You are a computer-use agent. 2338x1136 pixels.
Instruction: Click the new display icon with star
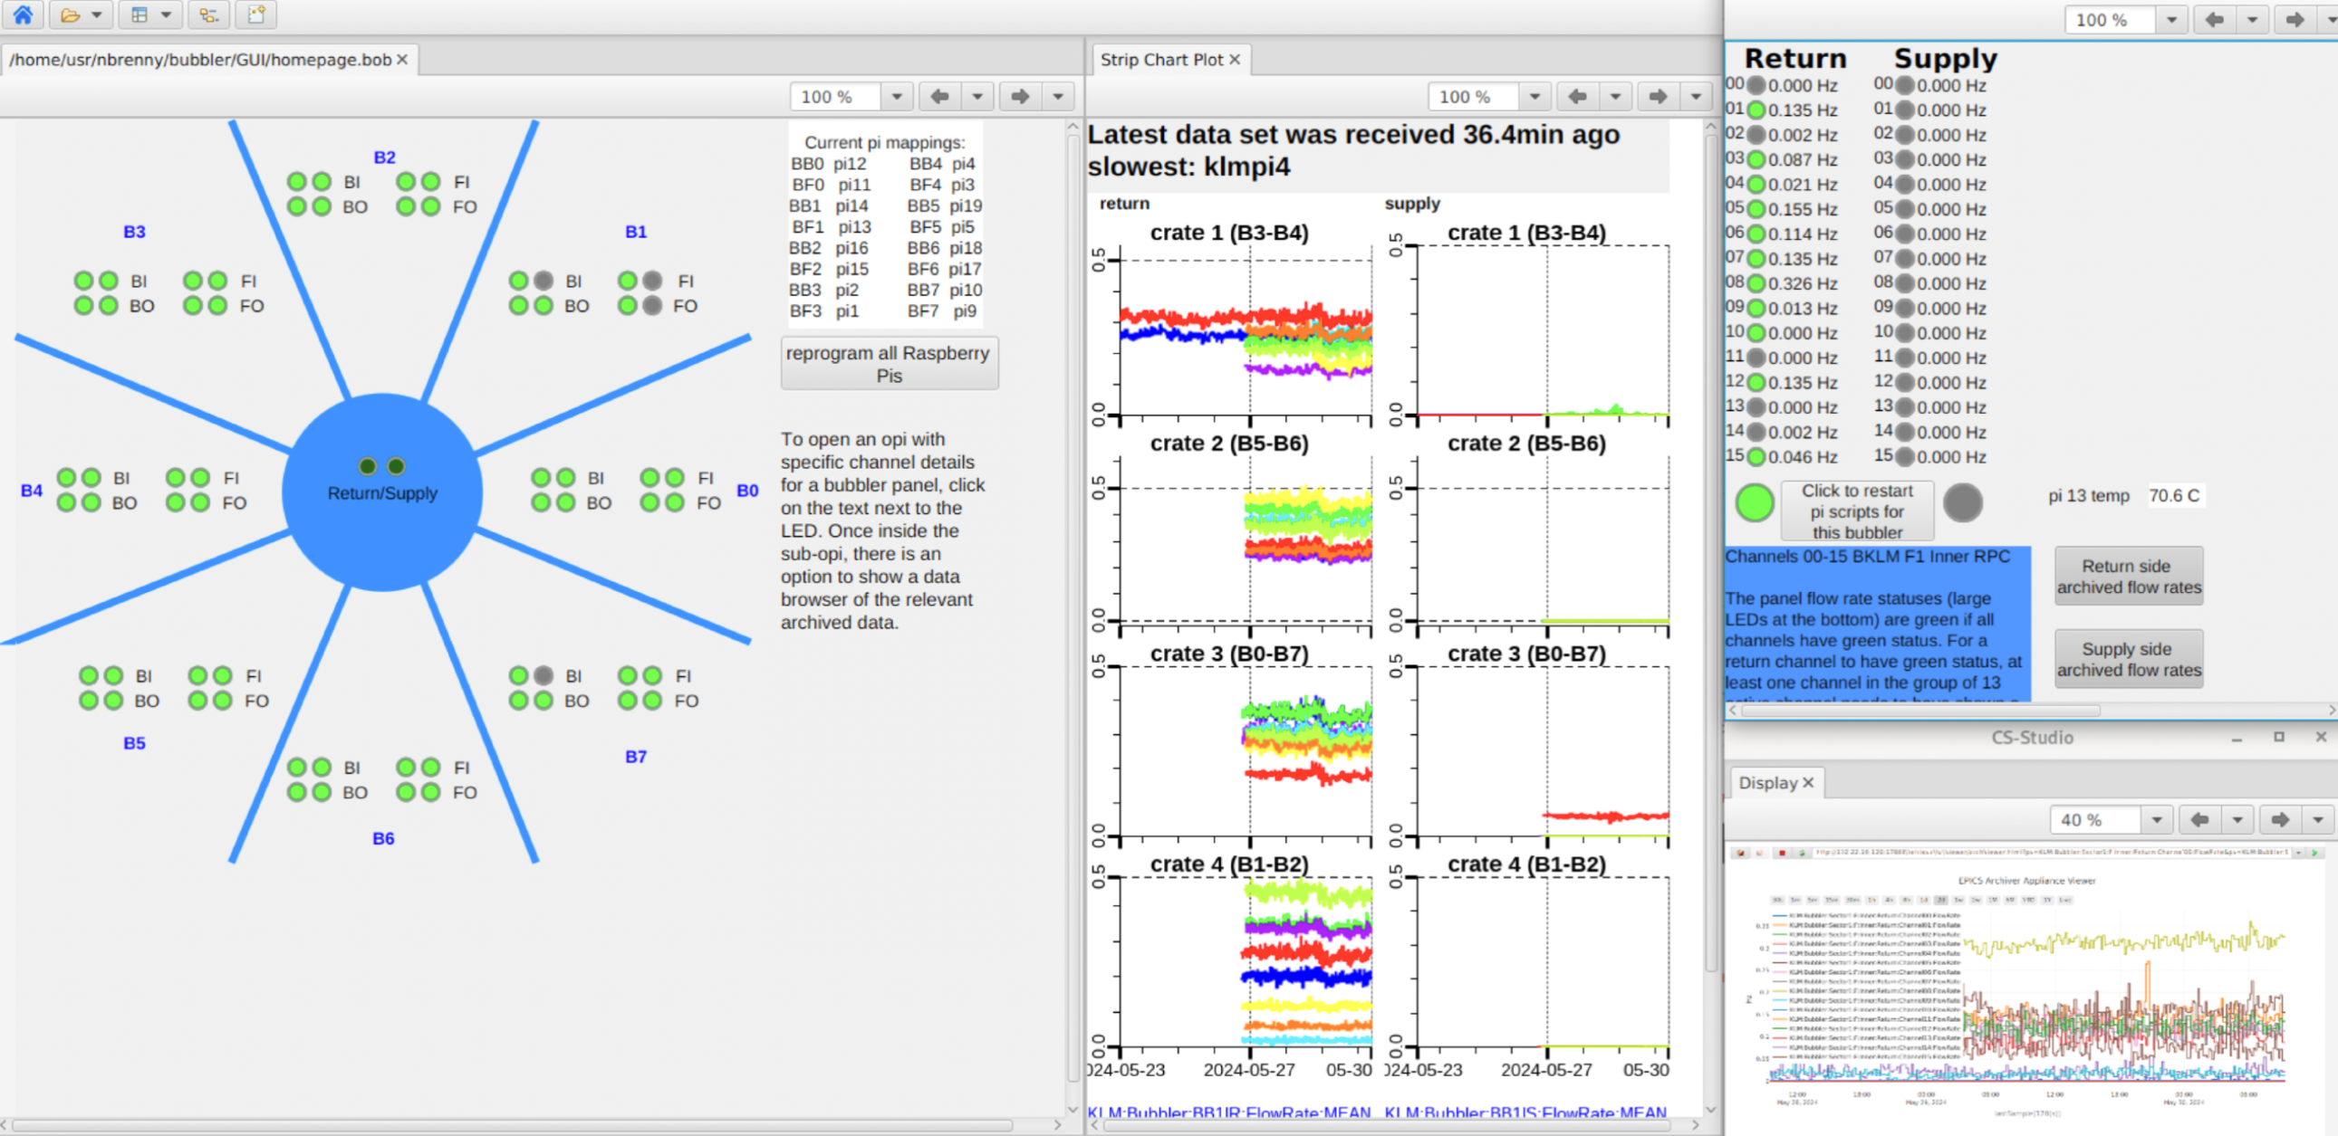coord(257,14)
